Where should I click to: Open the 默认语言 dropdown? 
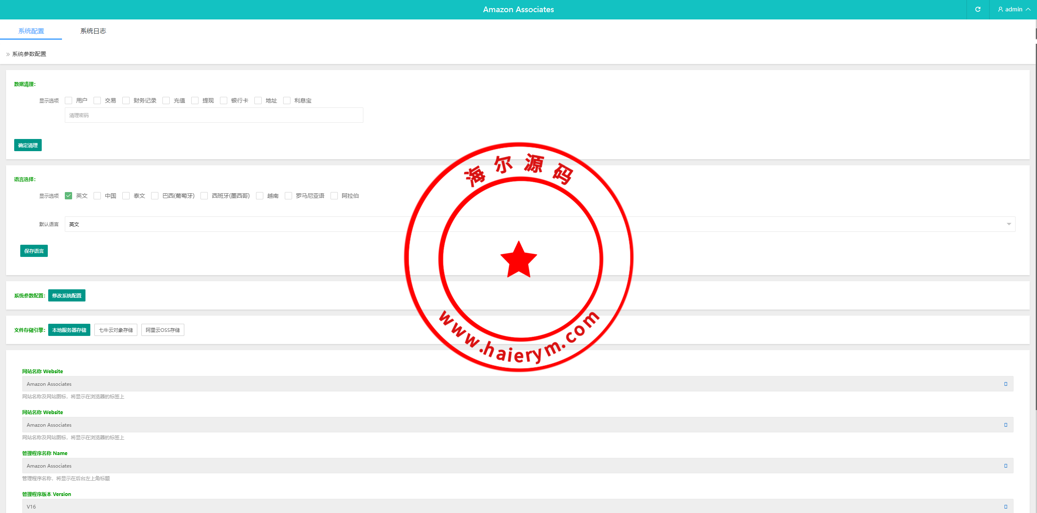click(x=540, y=224)
